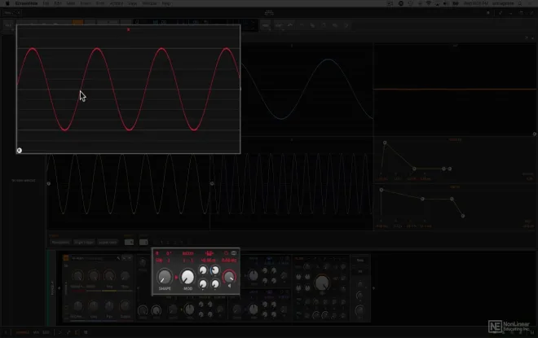This screenshot has height=338, width=538.
Task: Click the 0.00 Hz frequency offset value
Action: pyautogui.click(x=229, y=261)
